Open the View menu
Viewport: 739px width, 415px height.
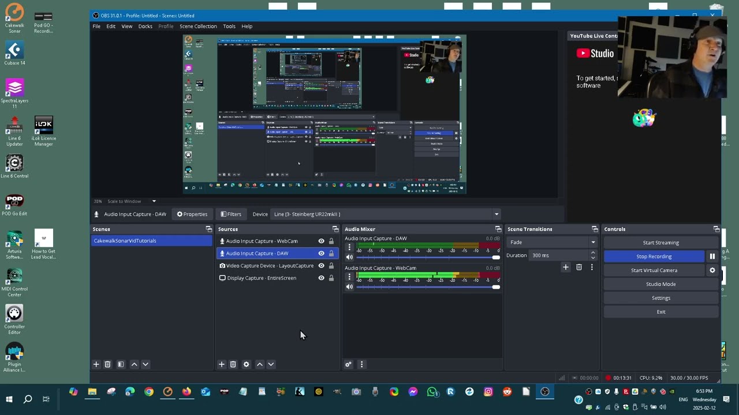click(x=126, y=27)
